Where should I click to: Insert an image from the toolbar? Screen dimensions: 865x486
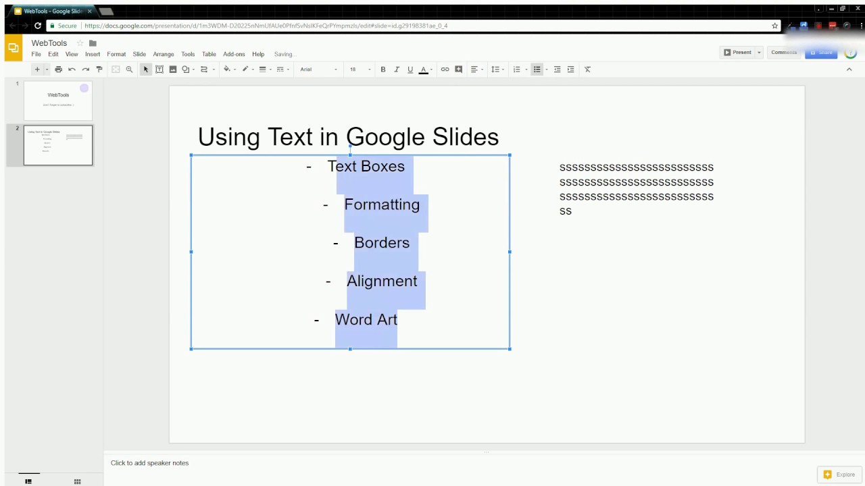173,70
